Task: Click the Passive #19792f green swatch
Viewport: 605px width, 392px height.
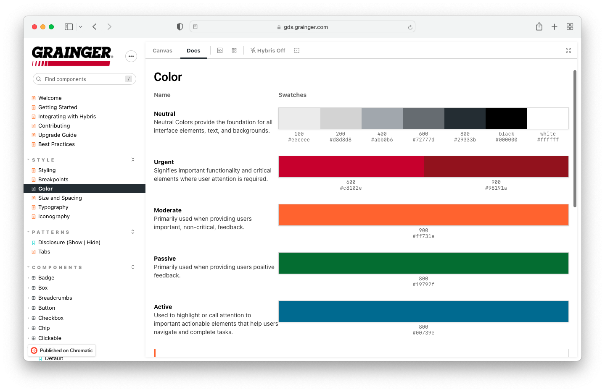Action: pyautogui.click(x=423, y=263)
